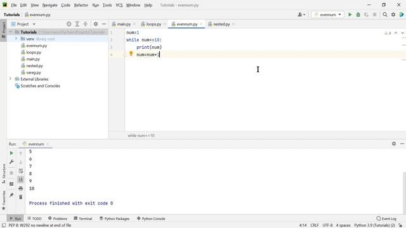The image size is (406, 228).
Task: Open the Event Log
Action: [386, 218]
